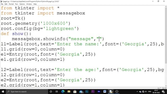Click the string 'Enter the name:'

pyautogui.click(x=78, y=44)
